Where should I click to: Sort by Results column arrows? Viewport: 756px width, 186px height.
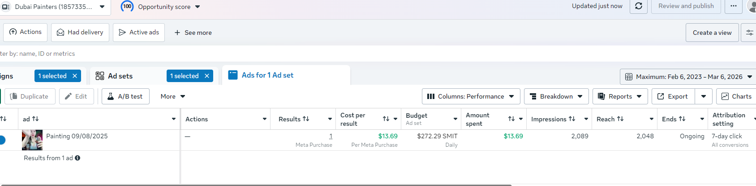click(x=306, y=119)
